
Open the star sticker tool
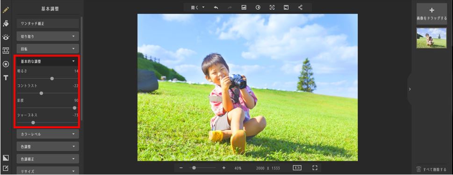(x=6, y=64)
